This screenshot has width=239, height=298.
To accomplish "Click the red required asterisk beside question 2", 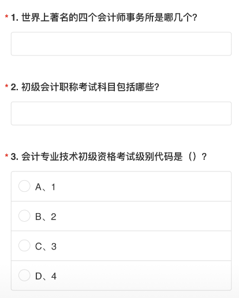I will [6, 86].
